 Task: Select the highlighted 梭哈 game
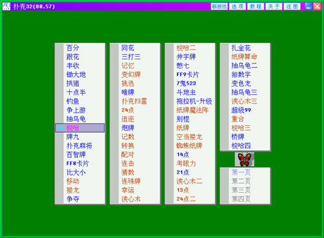click(x=80, y=128)
